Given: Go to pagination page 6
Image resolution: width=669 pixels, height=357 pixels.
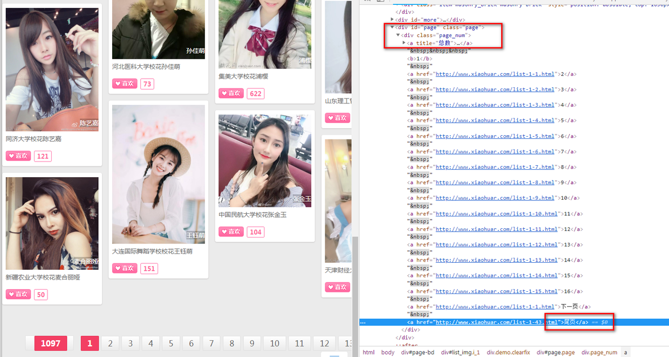Looking at the screenshot, I should click(x=191, y=344).
